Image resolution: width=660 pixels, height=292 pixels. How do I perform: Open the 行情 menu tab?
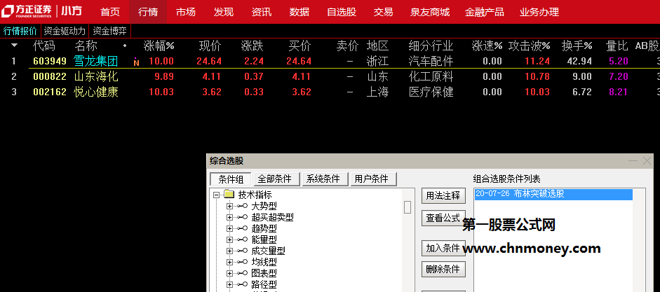148,12
